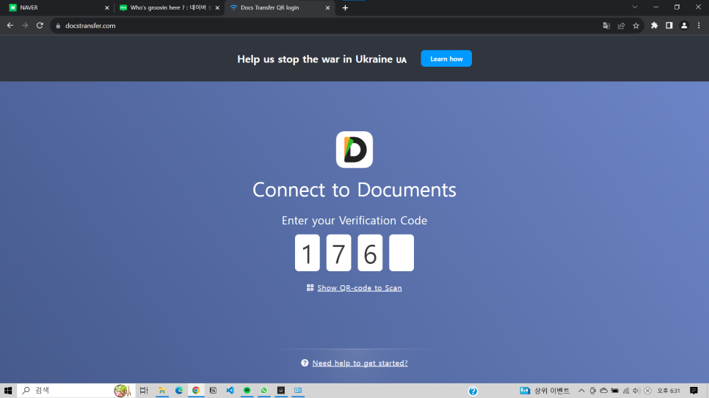
Task: Go back to previous page
Action: point(10,26)
